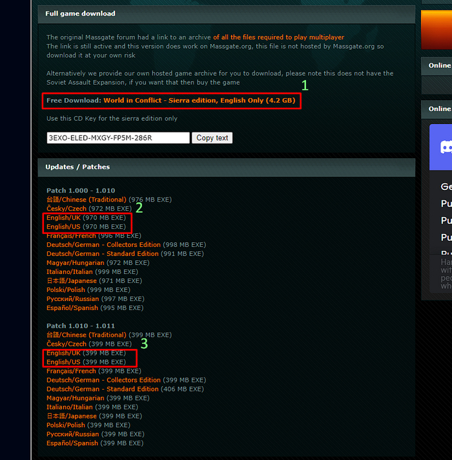Click the 'Updates / Patches' section header
The image size is (452, 460).
(x=227, y=167)
